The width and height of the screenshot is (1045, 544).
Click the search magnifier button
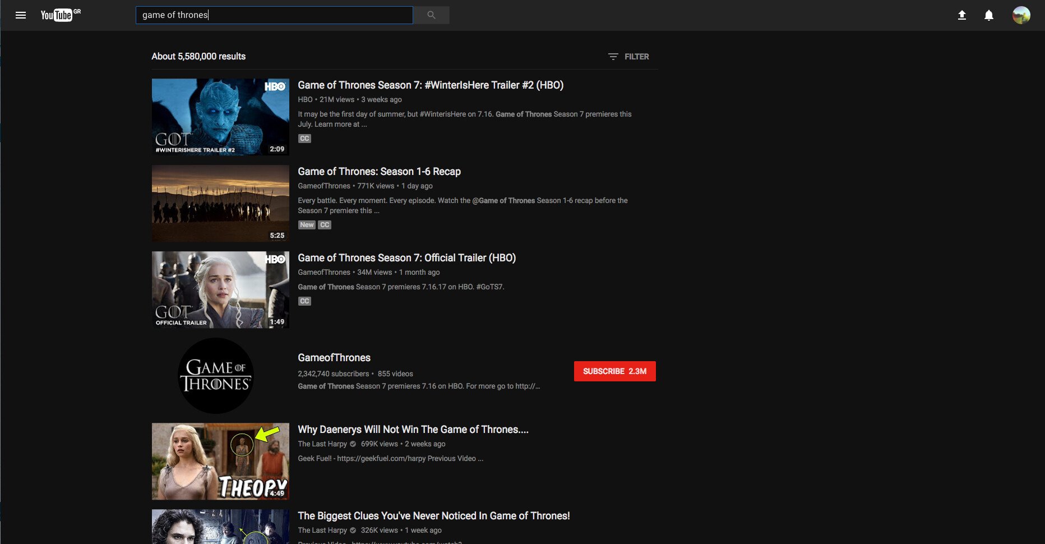click(431, 15)
